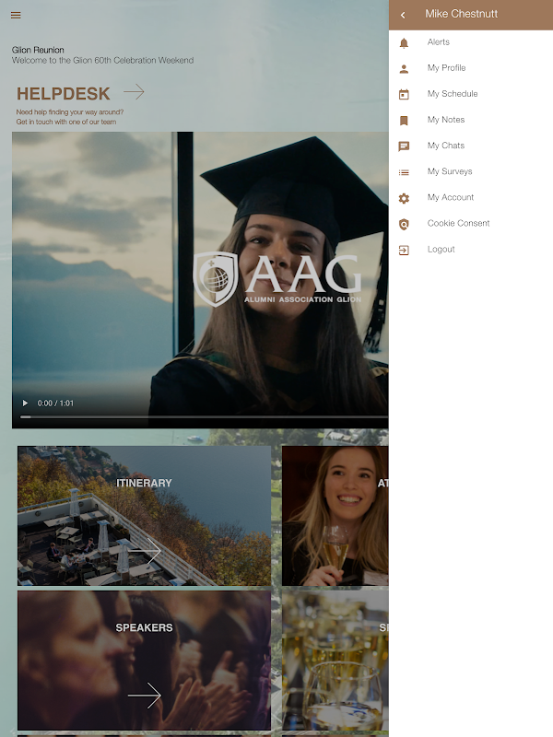
Task: Click the 0:00 / 1:01 video time display
Action: click(55, 404)
